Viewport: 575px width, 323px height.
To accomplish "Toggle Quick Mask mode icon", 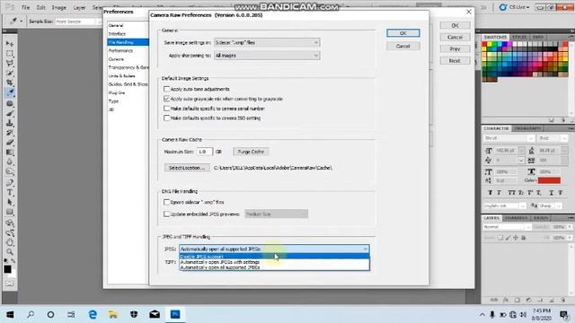I will [x=10, y=284].
